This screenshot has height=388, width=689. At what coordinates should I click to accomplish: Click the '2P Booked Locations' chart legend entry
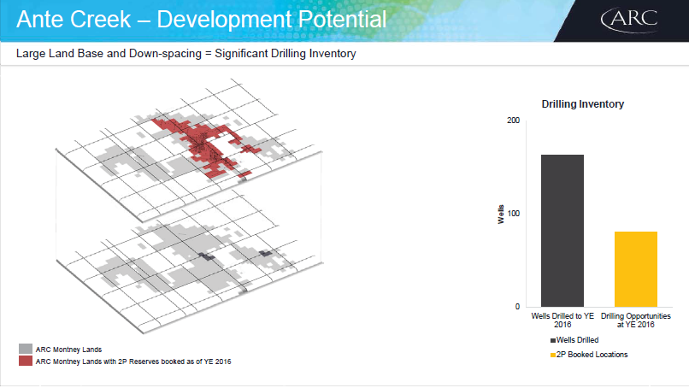click(589, 355)
